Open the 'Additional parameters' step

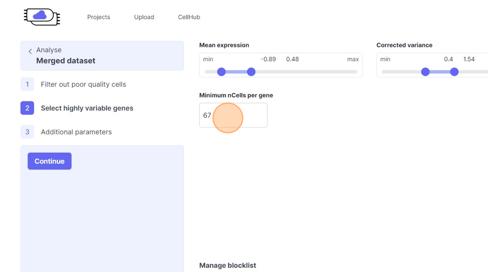[76, 132]
